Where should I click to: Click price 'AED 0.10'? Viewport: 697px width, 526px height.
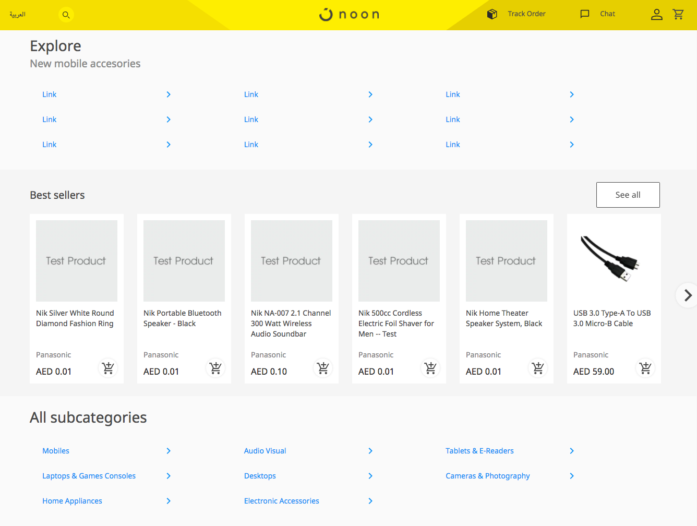click(x=269, y=372)
